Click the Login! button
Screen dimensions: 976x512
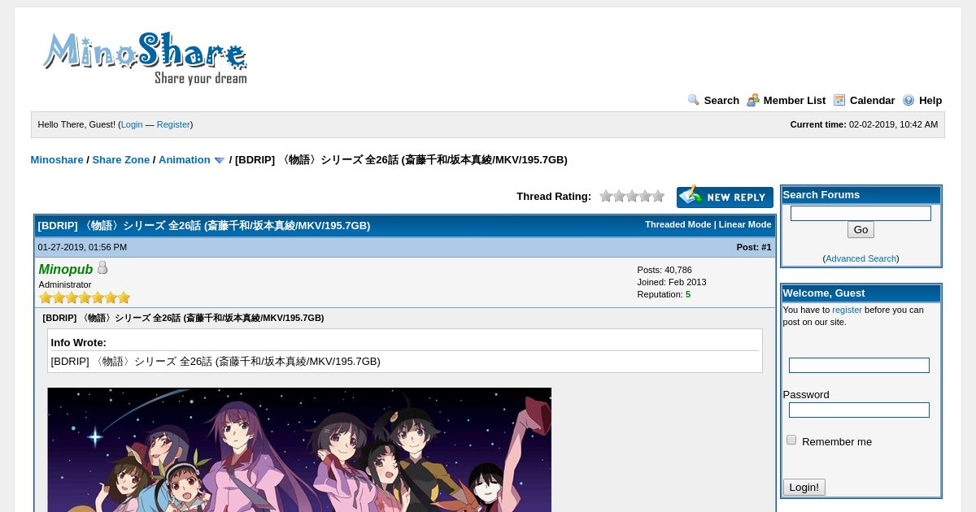click(x=804, y=487)
